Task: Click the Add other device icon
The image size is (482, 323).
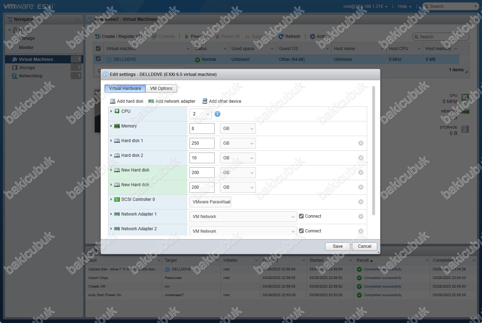Action: [205, 101]
